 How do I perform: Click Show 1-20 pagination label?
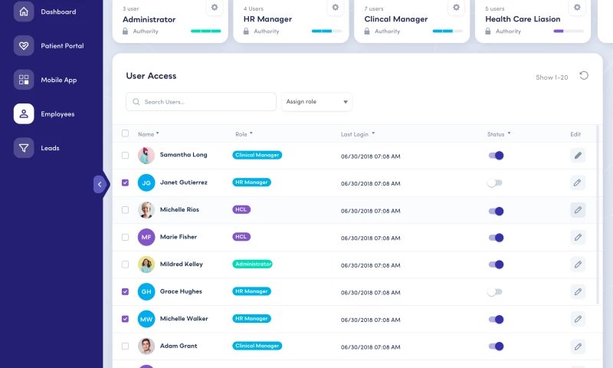click(552, 77)
